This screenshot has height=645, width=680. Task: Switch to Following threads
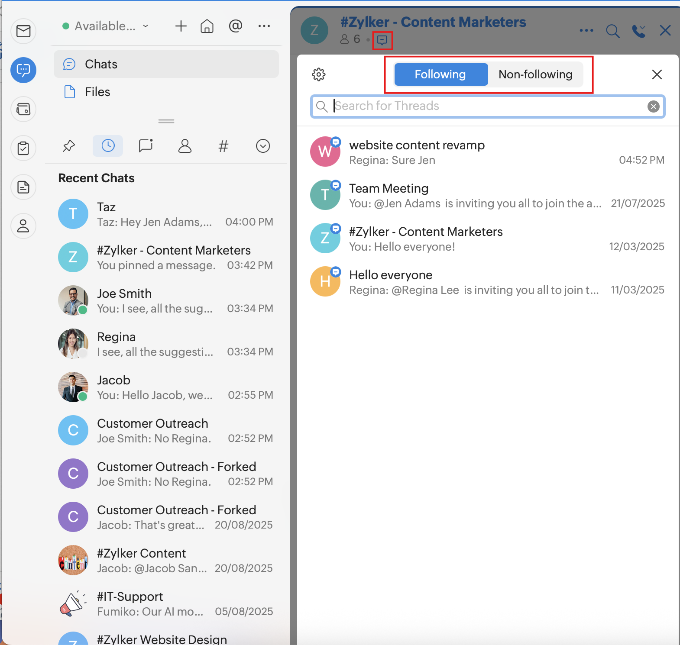coord(440,74)
